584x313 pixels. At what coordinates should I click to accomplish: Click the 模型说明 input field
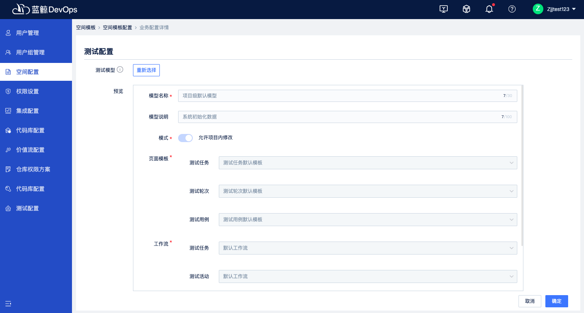click(348, 117)
